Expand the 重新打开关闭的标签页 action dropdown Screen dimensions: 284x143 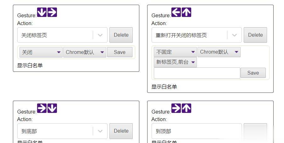point(234,35)
